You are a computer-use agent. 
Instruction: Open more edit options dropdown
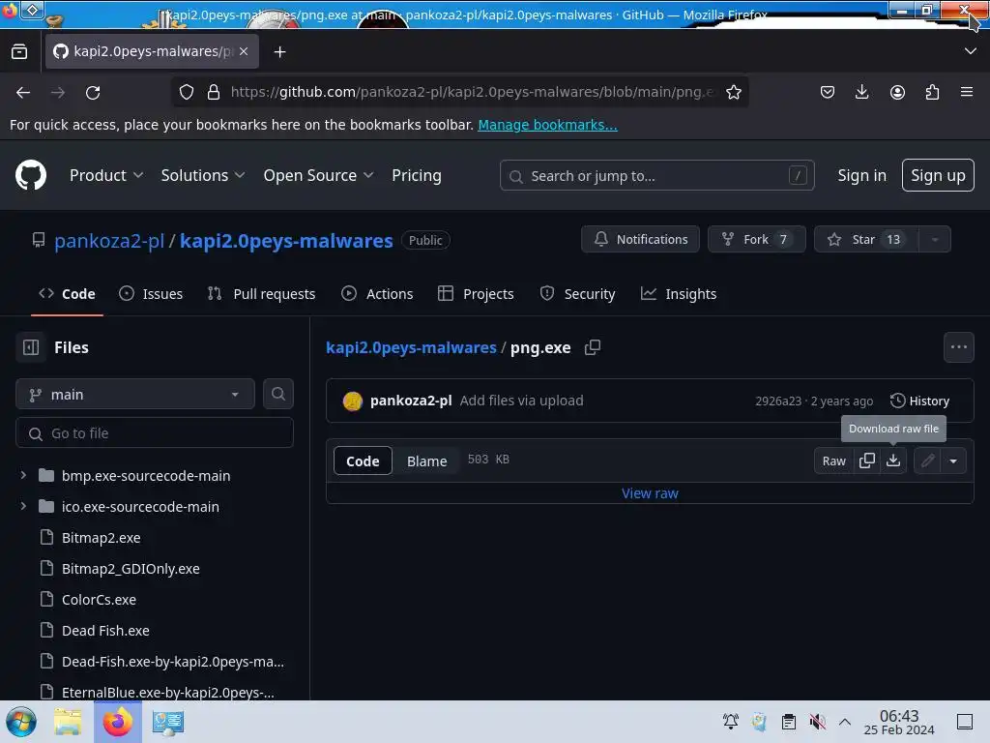click(x=953, y=461)
